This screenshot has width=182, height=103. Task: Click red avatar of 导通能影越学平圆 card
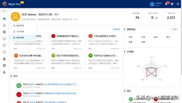(x=53, y=36)
